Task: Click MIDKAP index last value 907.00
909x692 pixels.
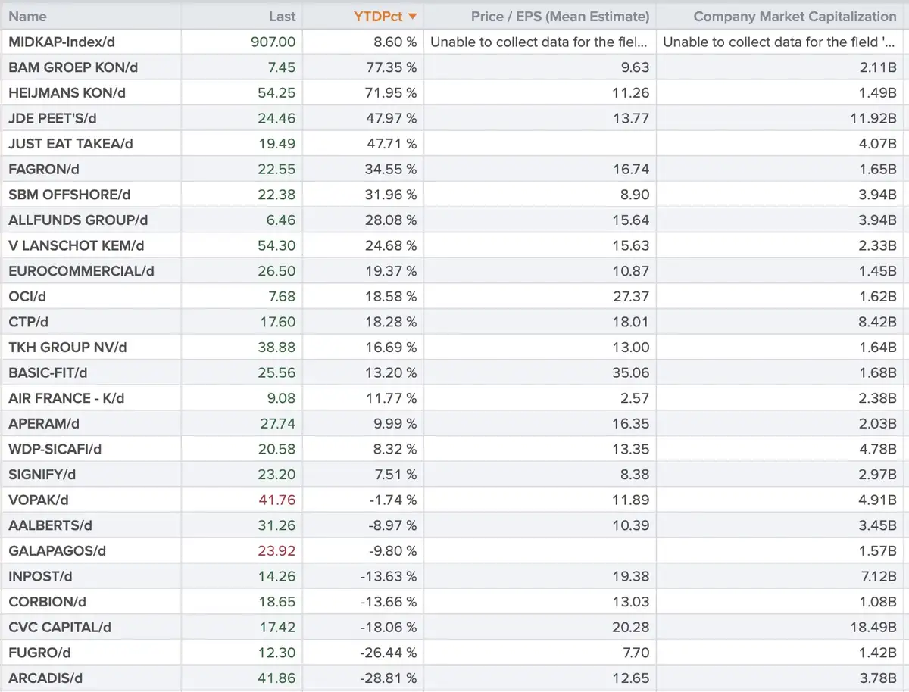Action: pyautogui.click(x=273, y=42)
